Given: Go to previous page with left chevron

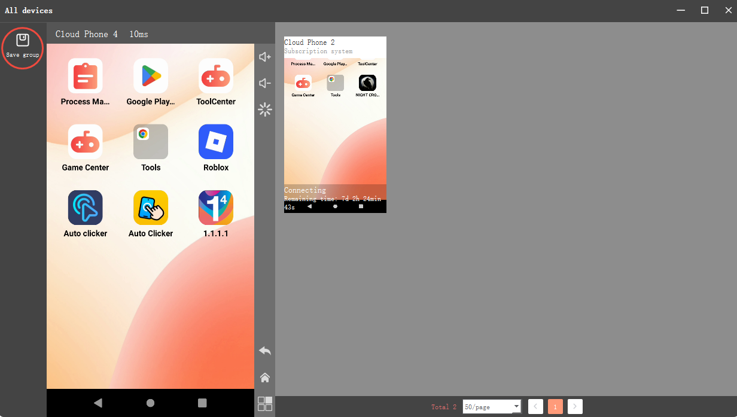Looking at the screenshot, I should coord(535,407).
